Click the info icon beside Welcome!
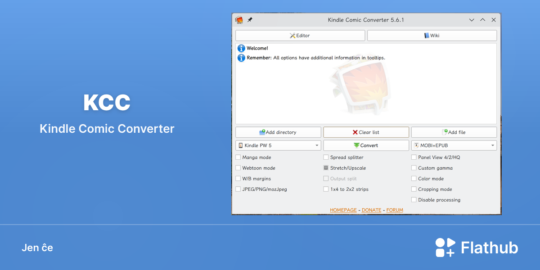Screen dimensions: 540x270 [x=241, y=48]
